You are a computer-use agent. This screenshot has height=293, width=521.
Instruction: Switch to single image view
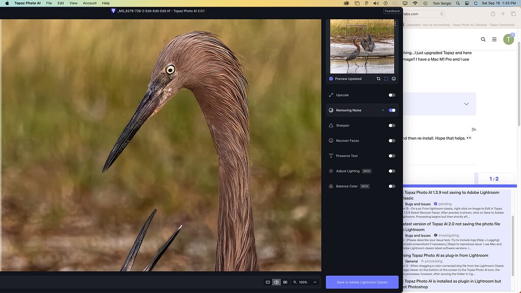tap(268, 282)
